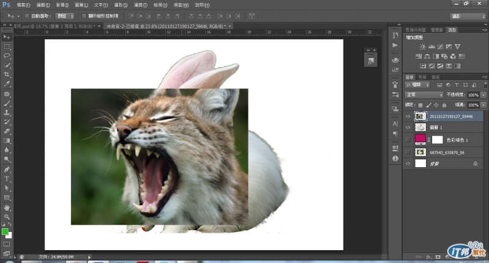Select the Horizontal Type tool
The height and width of the screenshot is (263, 489).
[7, 179]
